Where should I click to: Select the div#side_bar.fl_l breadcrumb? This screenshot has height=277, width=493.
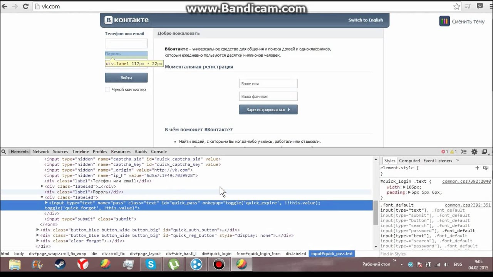pos(181,254)
